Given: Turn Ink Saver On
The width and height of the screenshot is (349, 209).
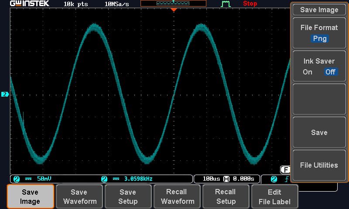Looking at the screenshot, I should (x=308, y=72).
